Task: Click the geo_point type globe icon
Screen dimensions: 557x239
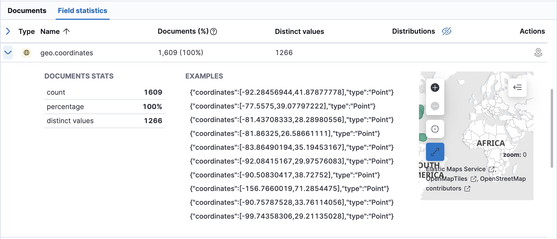Action: (26, 52)
